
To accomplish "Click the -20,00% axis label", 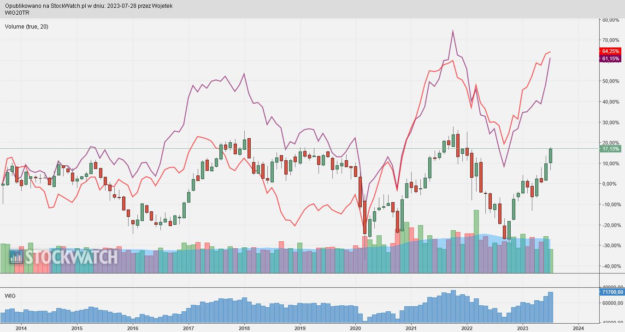I will (611, 225).
